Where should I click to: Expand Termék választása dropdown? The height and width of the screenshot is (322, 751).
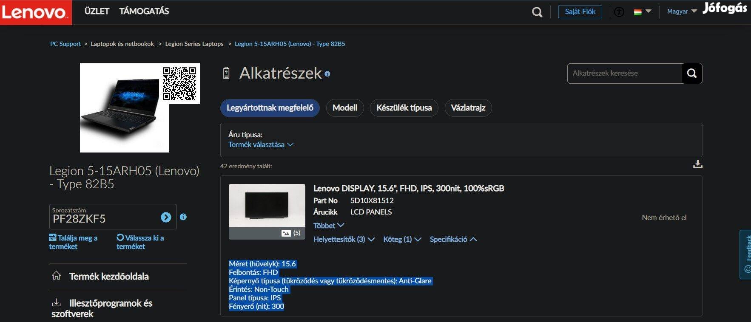261,144
